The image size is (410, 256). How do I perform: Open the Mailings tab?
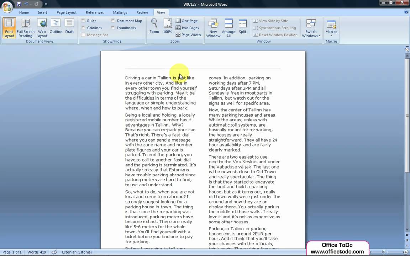coord(120,12)
